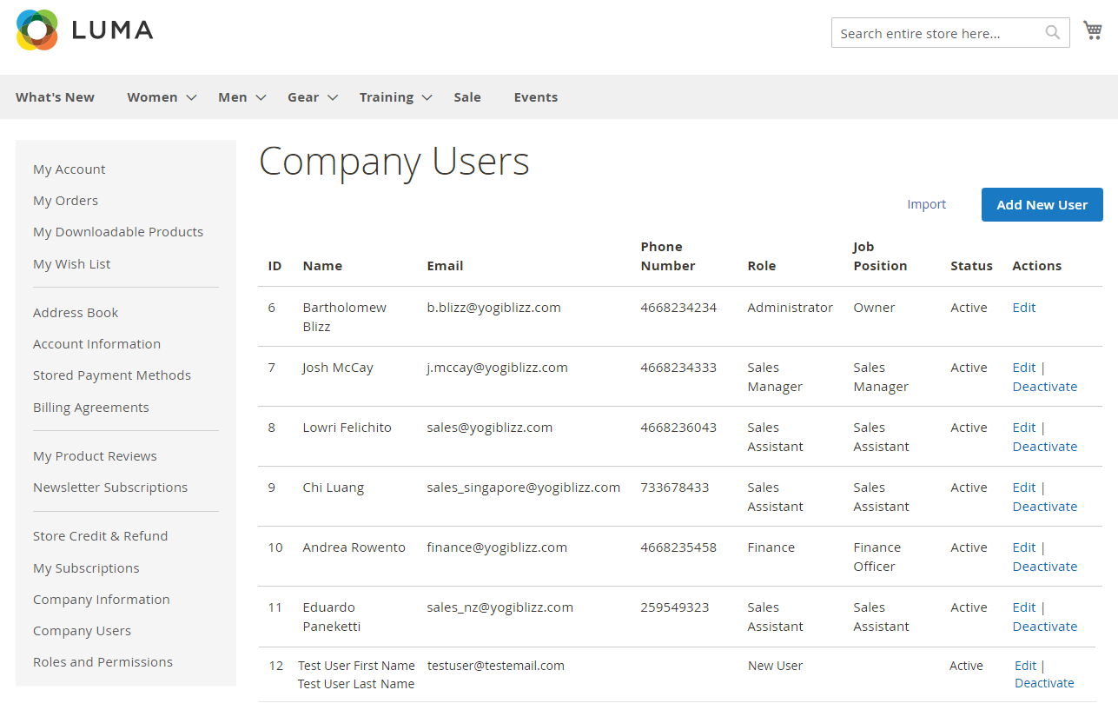
Task: Click email testuser@testemail.com
Action: (x=496, y=666)
